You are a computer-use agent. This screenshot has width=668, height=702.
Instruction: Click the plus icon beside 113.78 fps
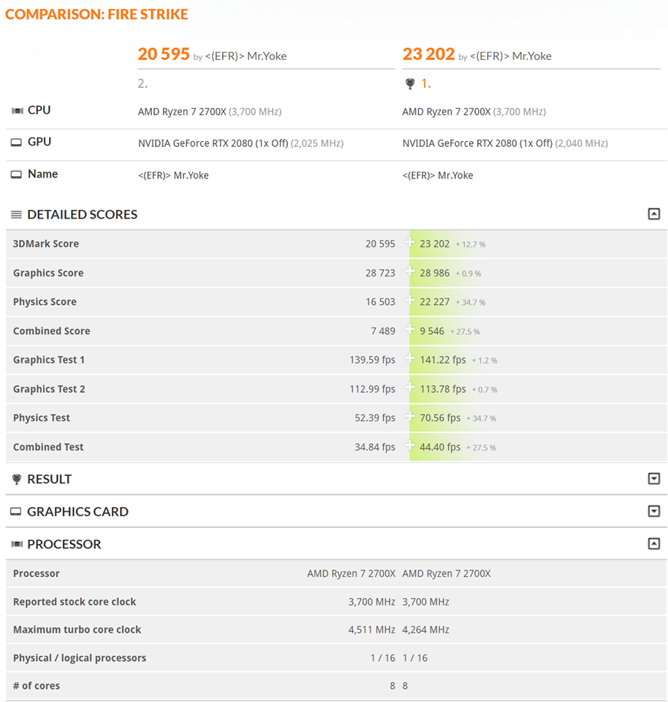point(409,388)
